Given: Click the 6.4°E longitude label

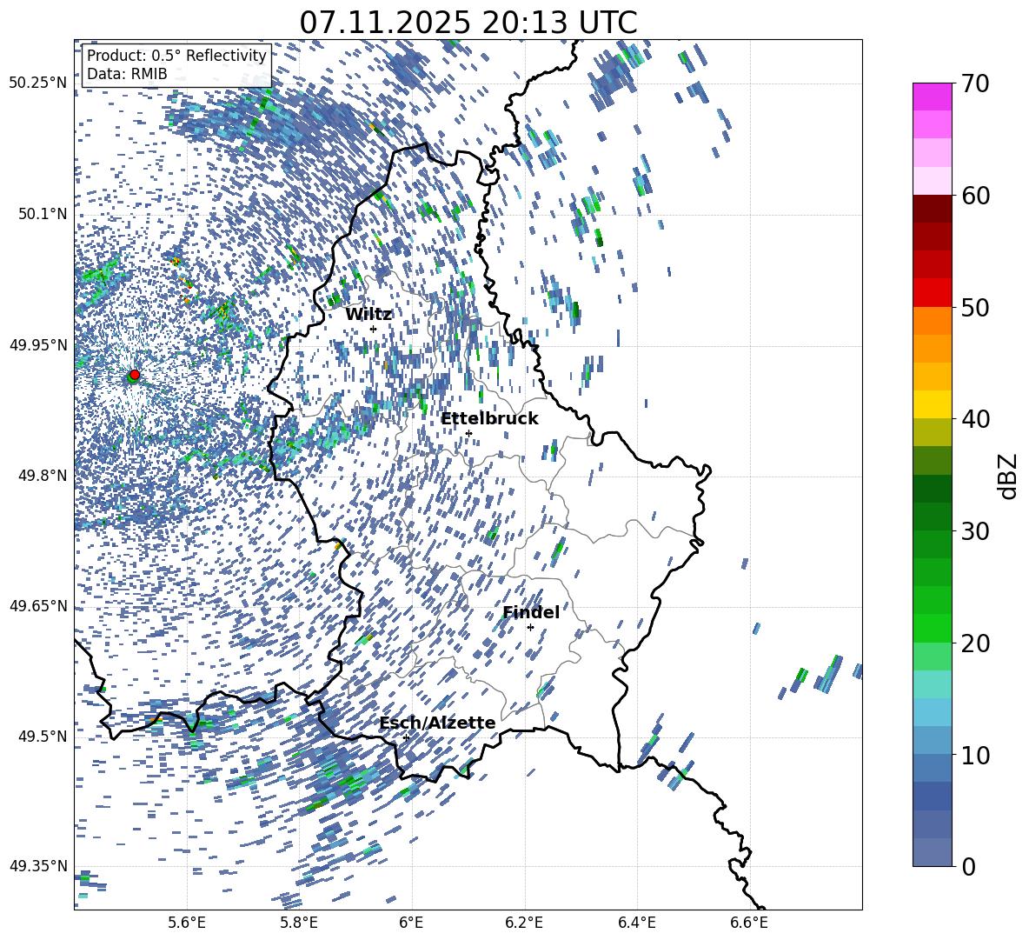Looking at the screenshot, I should [636, 923].
